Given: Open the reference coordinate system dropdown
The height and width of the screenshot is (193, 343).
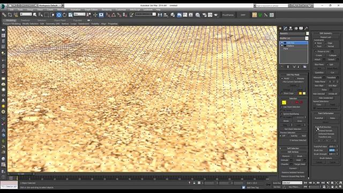Looking at the screenshot, I should (79, 14).
